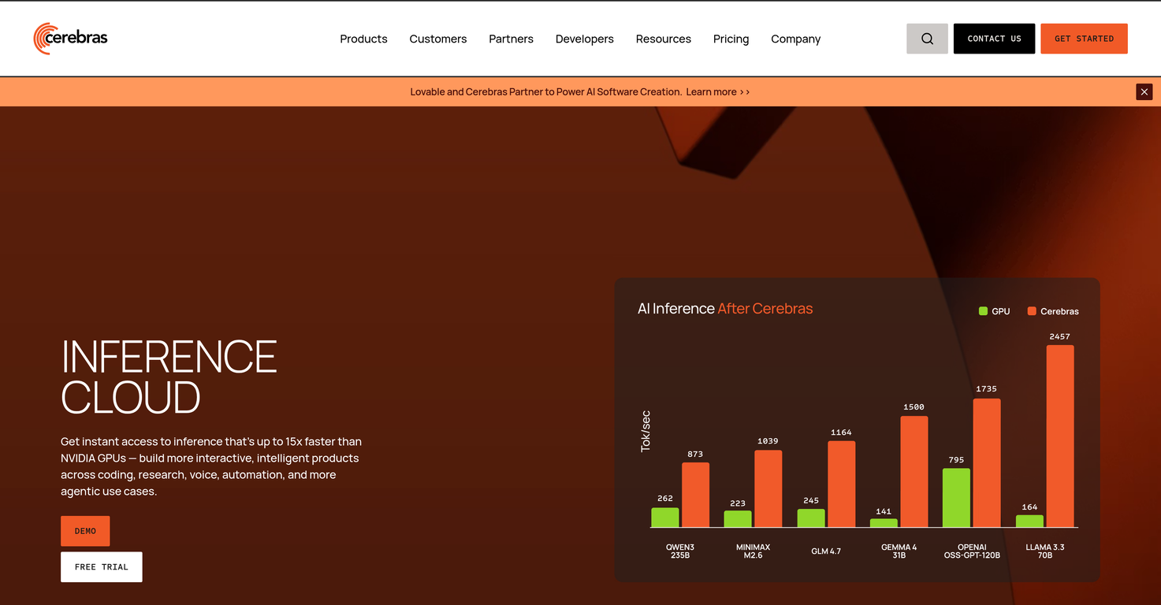1161x605 pixels.
Task: Go to the Pricing page
Action: 731,39
